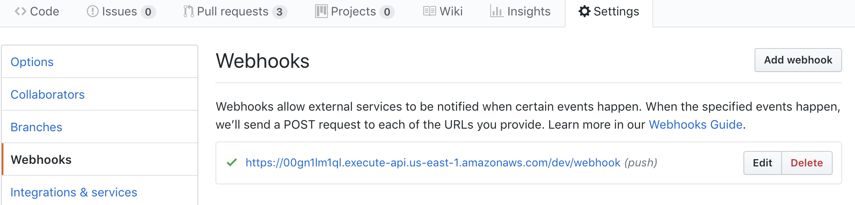
Task: Open the execute-api amazonaws webhook URL
Action: coord(433,163)
